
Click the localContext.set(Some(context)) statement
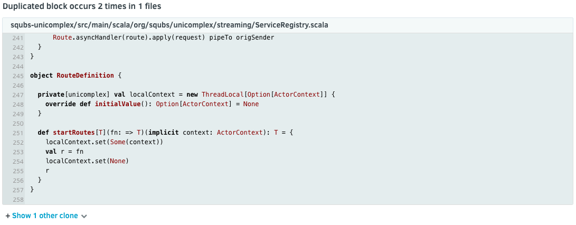tap(104, 142)
